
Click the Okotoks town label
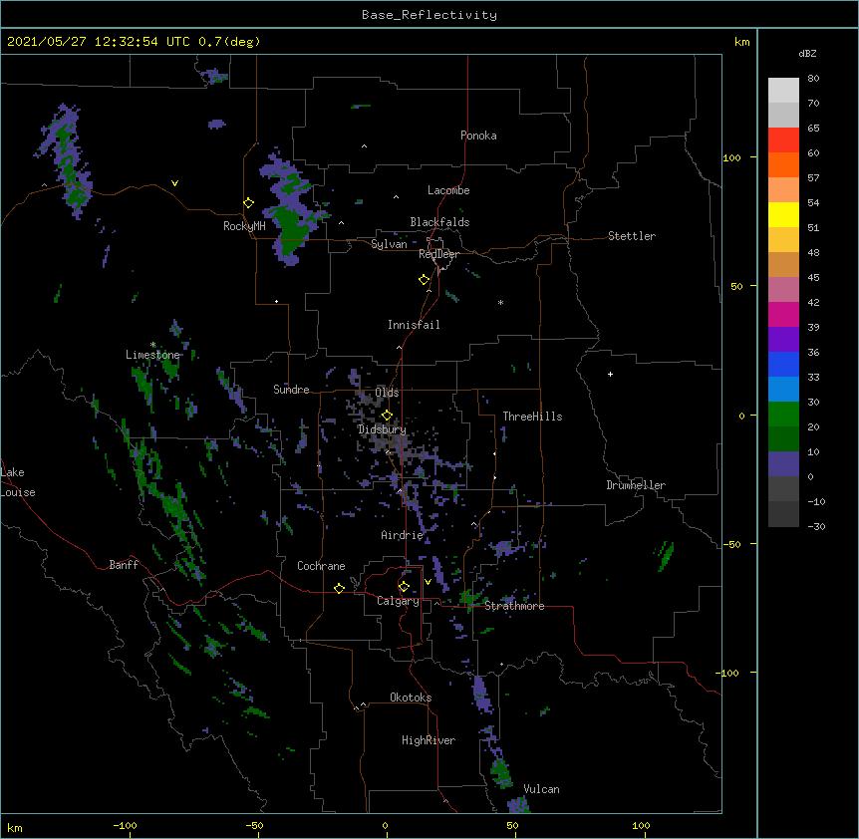coord(411,698)
